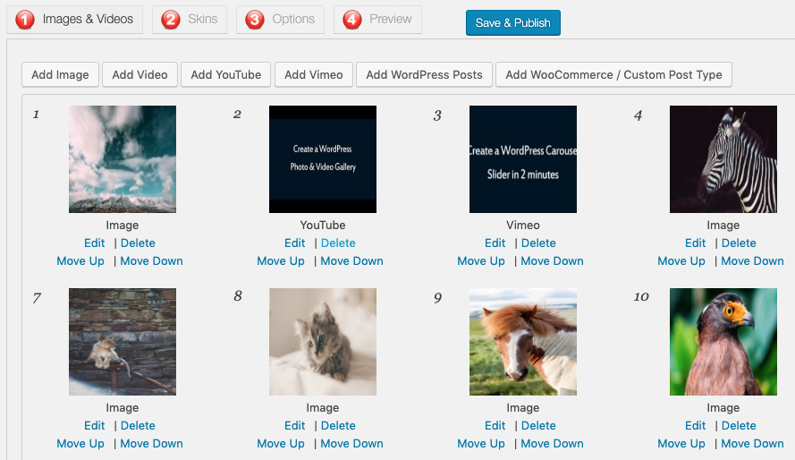795x460 pixels.
Task: Delete item 1 clouds image
Action: [138, 243]
